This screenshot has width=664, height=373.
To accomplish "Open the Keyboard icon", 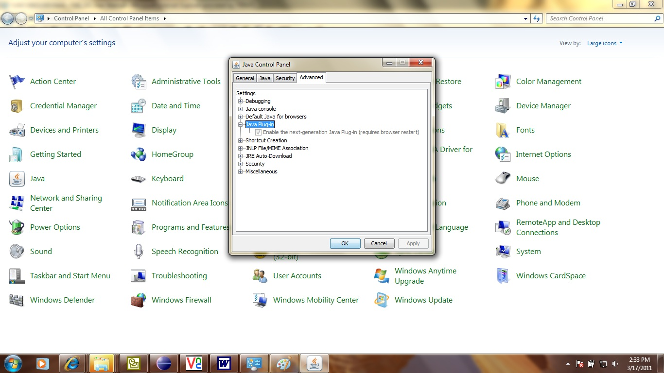I will pos(139,179).
